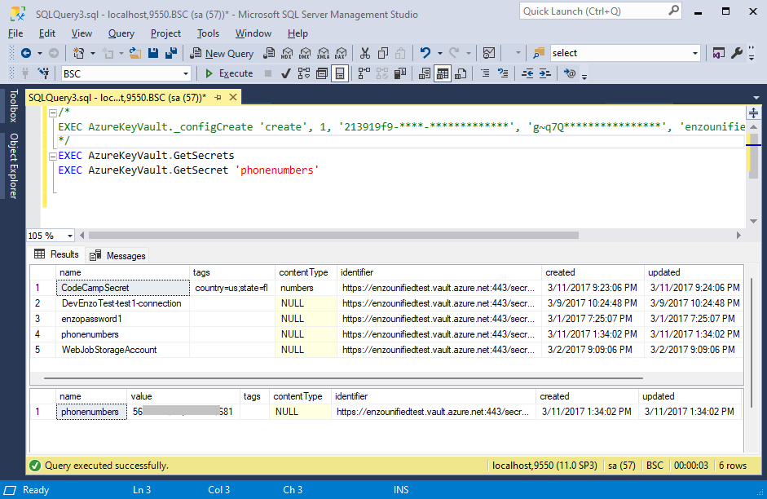This screenshot has height=499, width=767.
Task: Open a Database Engine Query
Action: point(268,53)
